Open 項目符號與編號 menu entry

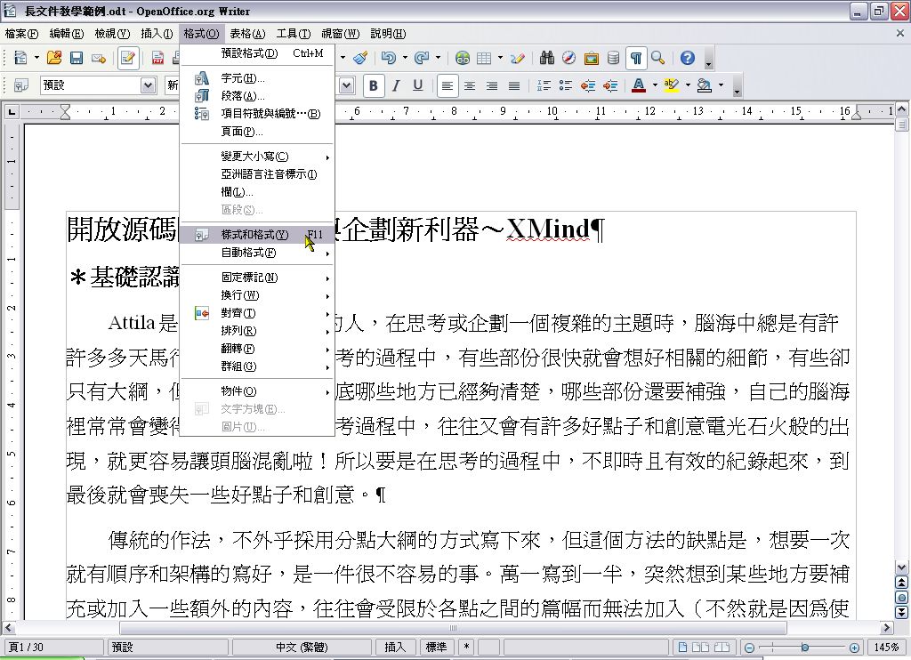257,114
